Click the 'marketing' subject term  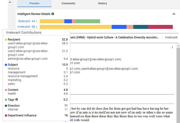click(14, 80)
